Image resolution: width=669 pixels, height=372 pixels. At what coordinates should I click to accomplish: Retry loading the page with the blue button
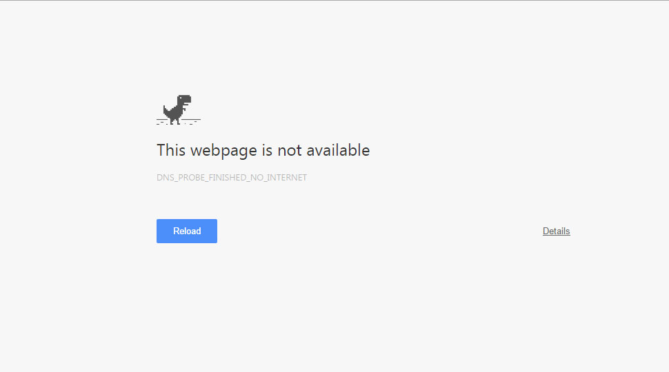(187, 231)
